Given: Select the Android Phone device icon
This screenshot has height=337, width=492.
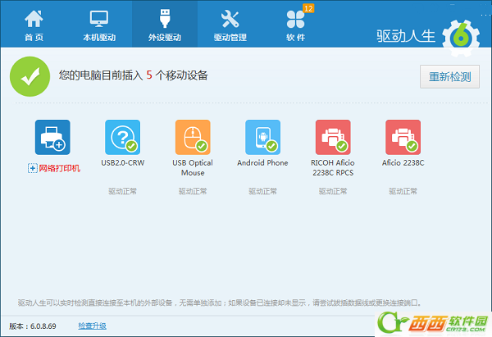Looking at the screenshot, I should (x=262, y=137).
